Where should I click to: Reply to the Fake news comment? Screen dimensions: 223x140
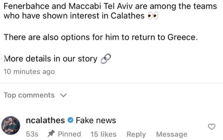click(x=136, y=134)
